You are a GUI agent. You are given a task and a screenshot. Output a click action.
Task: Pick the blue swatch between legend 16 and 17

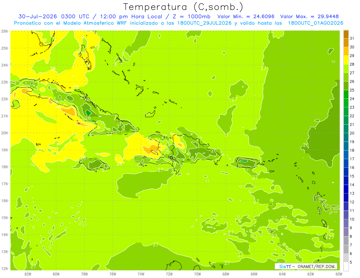coord(346,163)
